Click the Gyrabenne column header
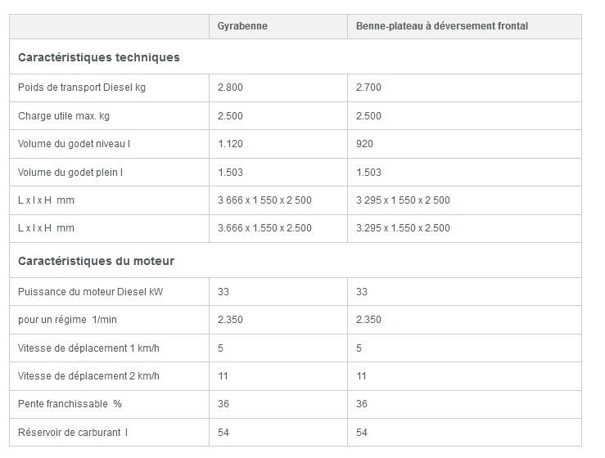Screen dimensions: 605x458 point(242,26)
